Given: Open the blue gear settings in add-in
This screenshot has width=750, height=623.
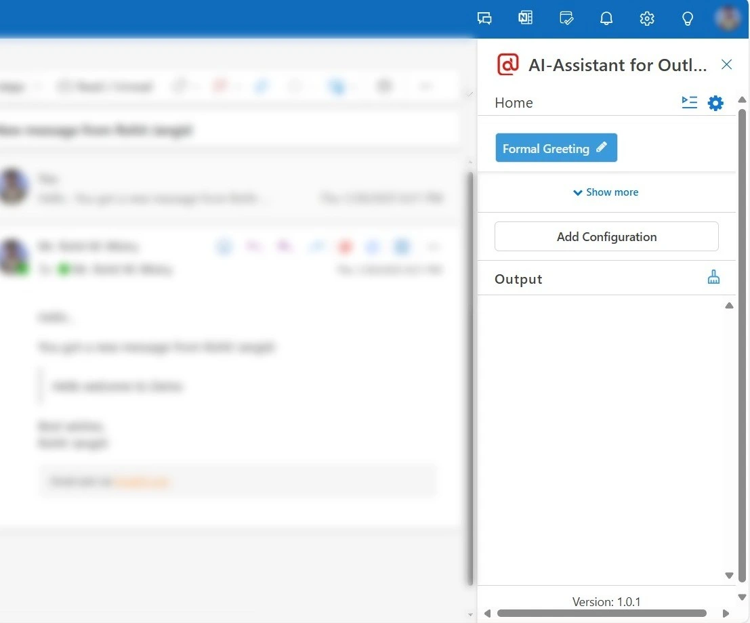Looking at the screenshot, I should [715, 103].
